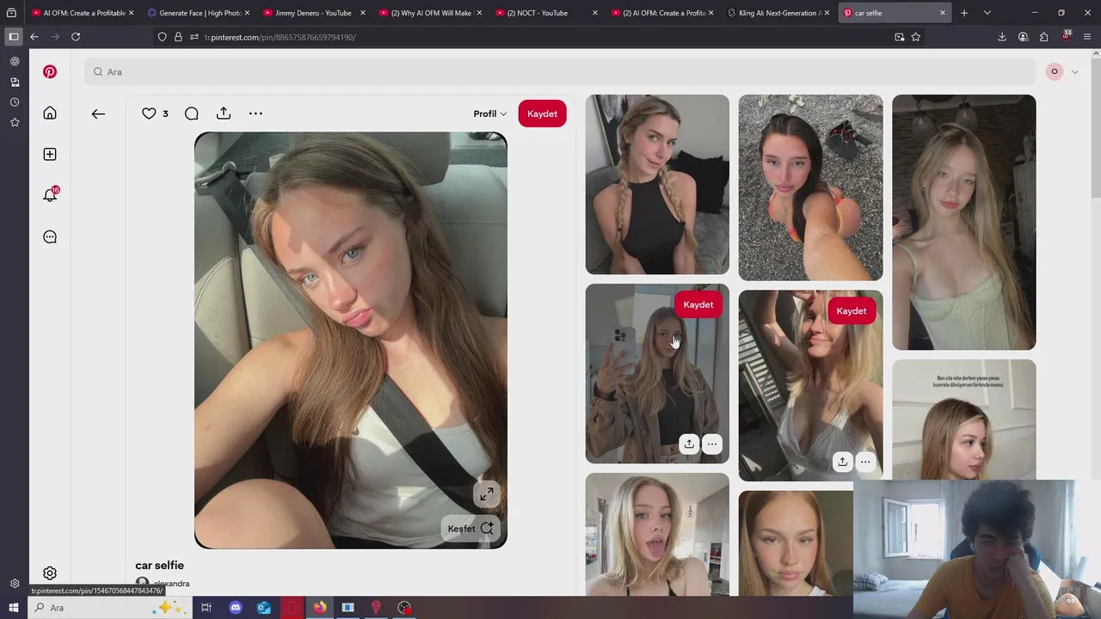Open the sidebar toggle in browser toolbar

pos(13,37)
